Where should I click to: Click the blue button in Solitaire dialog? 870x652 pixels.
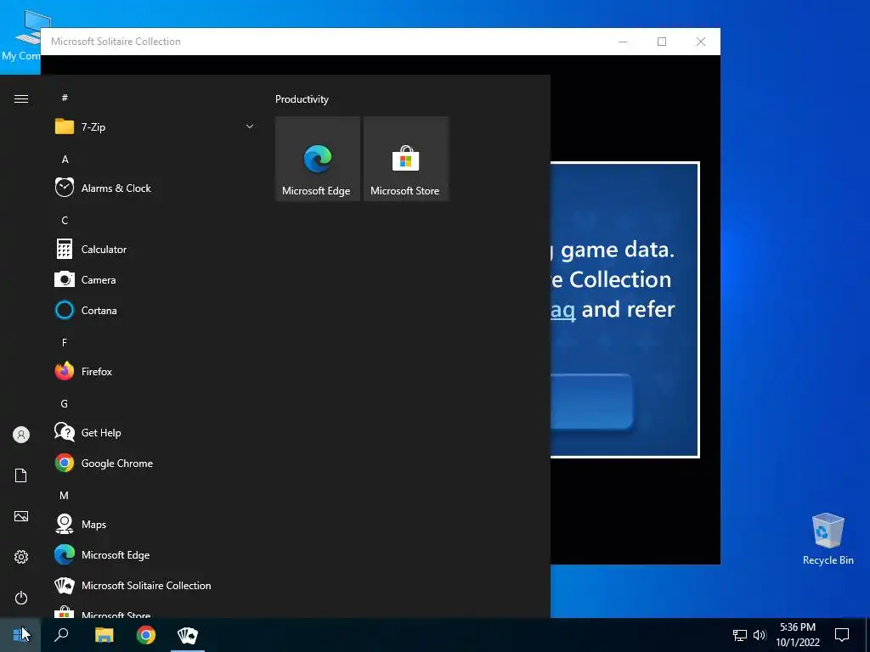click(x=591, y=402)
